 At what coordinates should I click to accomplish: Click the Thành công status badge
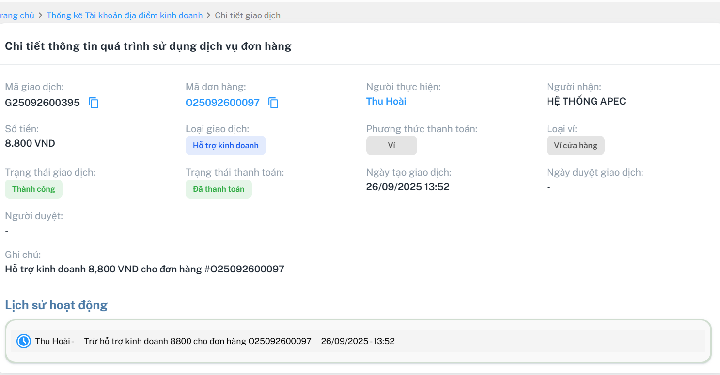coord(33,189)
